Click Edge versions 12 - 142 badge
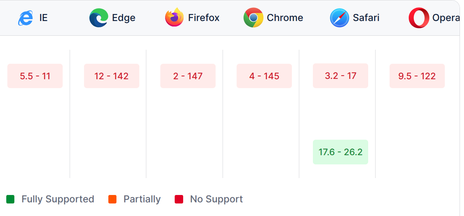 point(111,76)
